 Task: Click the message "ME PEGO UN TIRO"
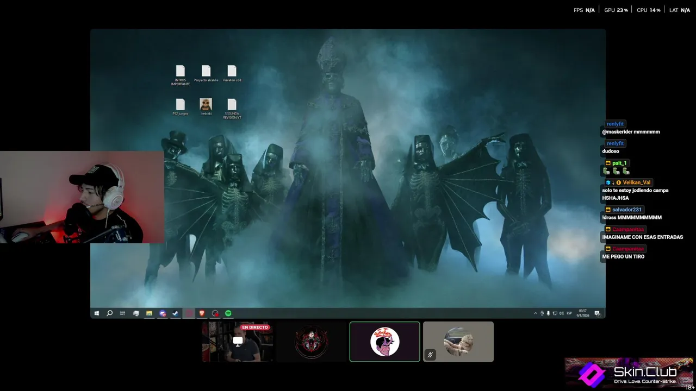pos(623,256)
